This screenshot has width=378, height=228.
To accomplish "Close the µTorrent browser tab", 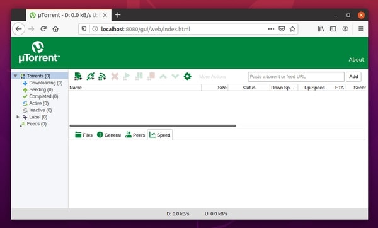I will [x=105, y=15].
